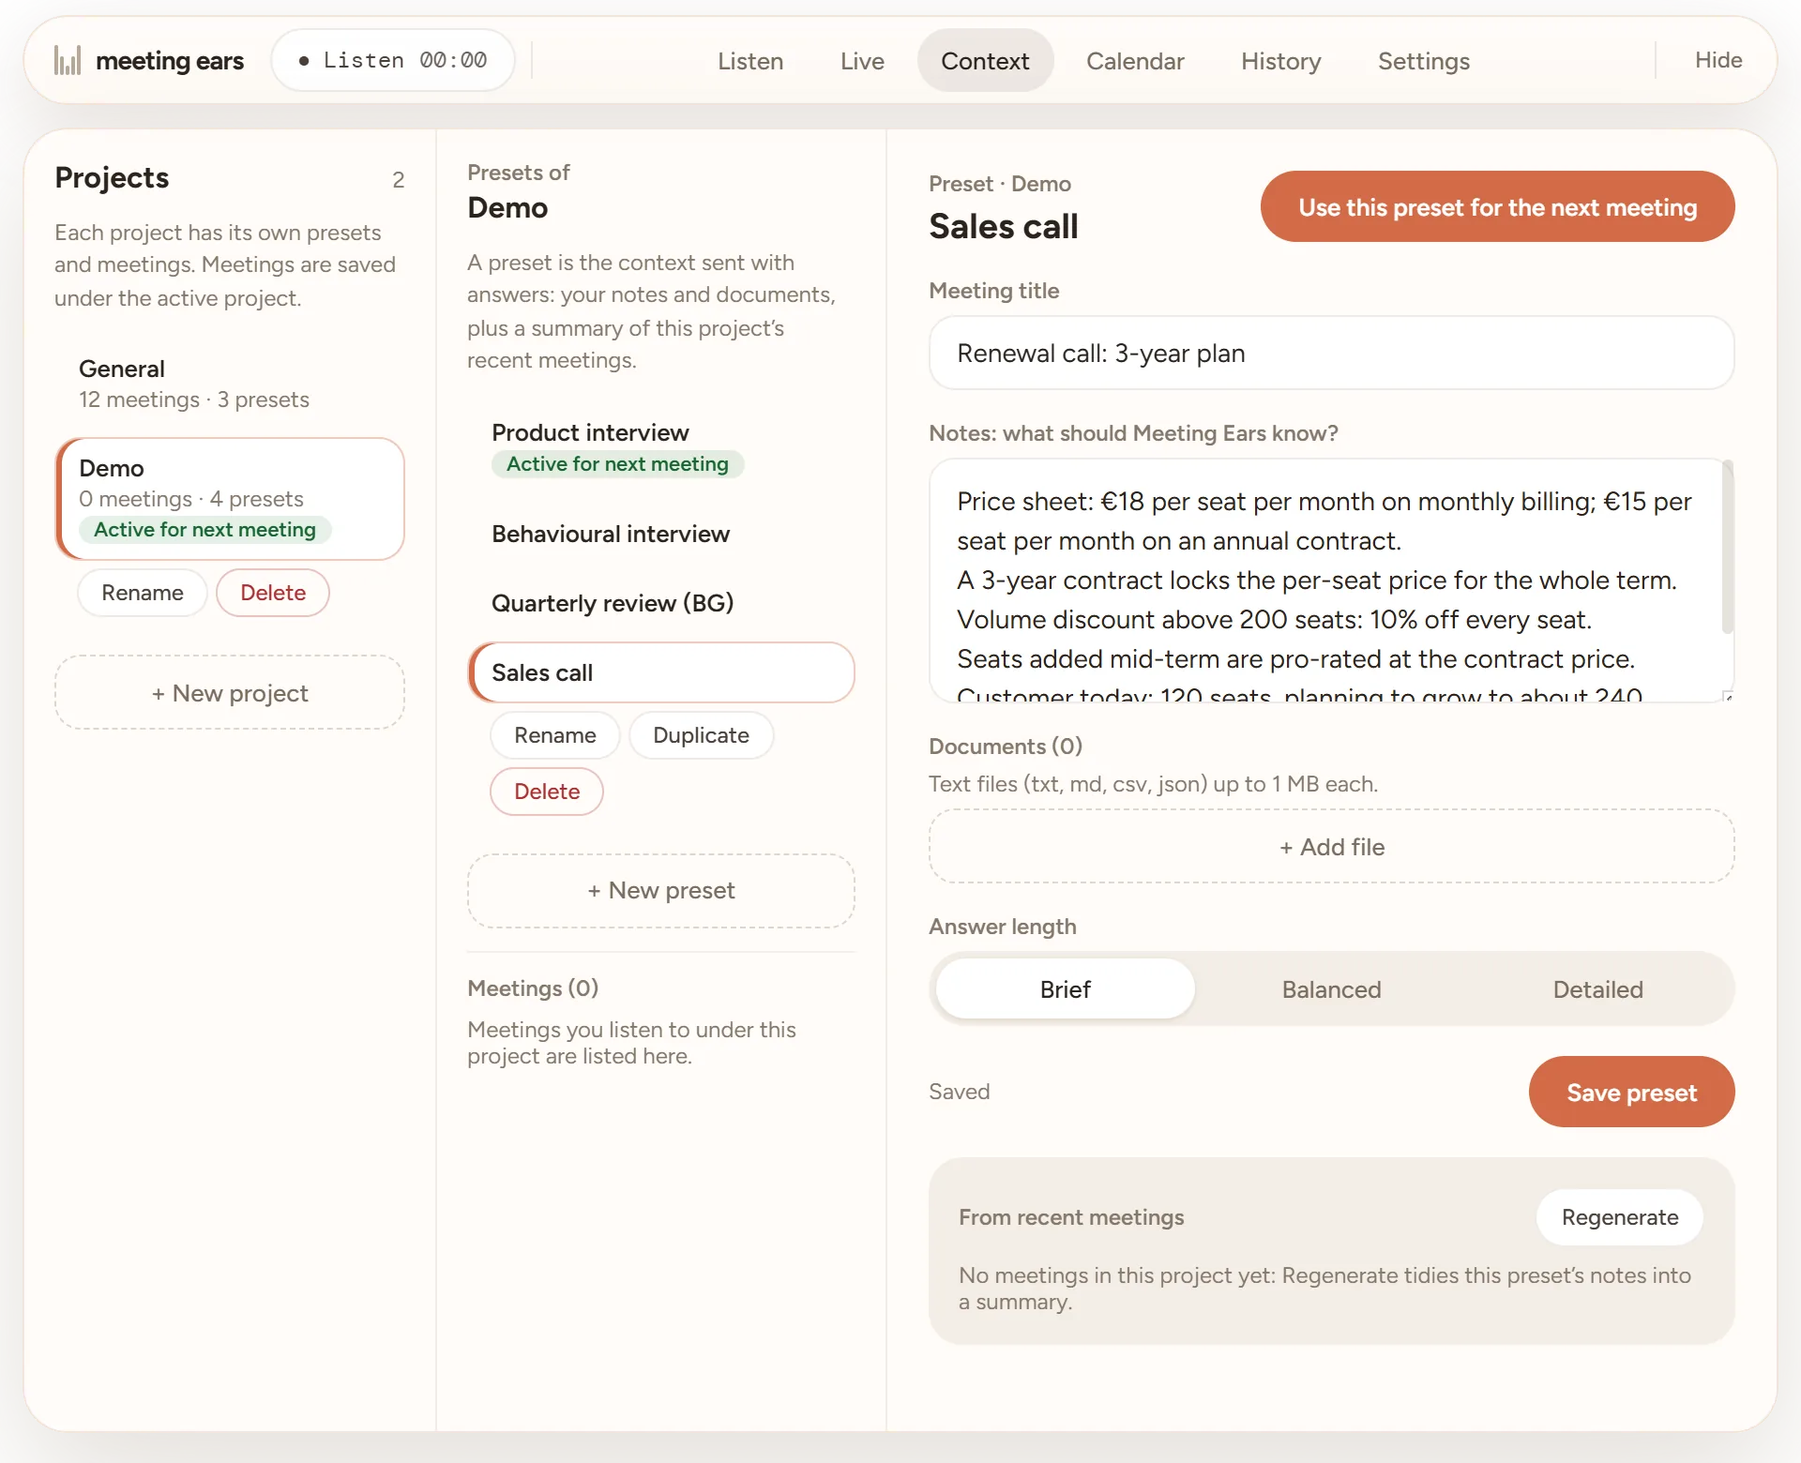Viewport: 1801px width, 1463px height.
Task: Select the Demo project card
Action: click(230, 499)
